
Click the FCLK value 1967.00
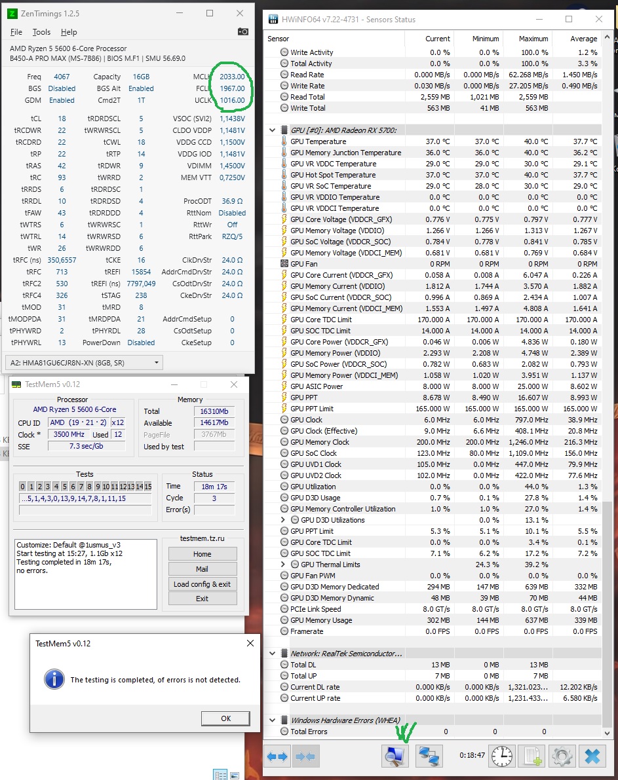(x=232, y=88)
